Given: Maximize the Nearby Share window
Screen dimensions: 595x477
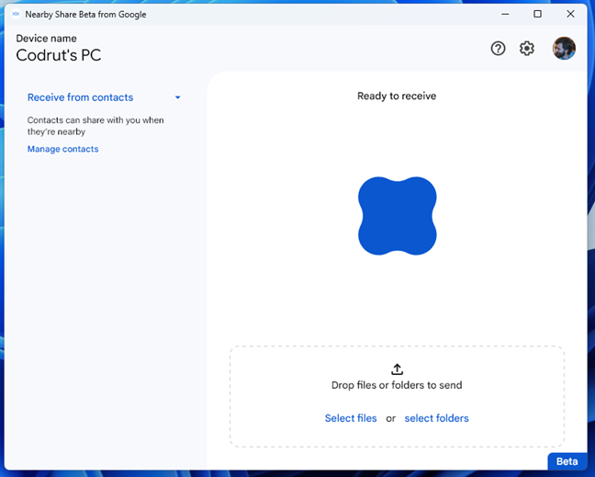Looking at the screenshot, I should [x=537, y=14].
